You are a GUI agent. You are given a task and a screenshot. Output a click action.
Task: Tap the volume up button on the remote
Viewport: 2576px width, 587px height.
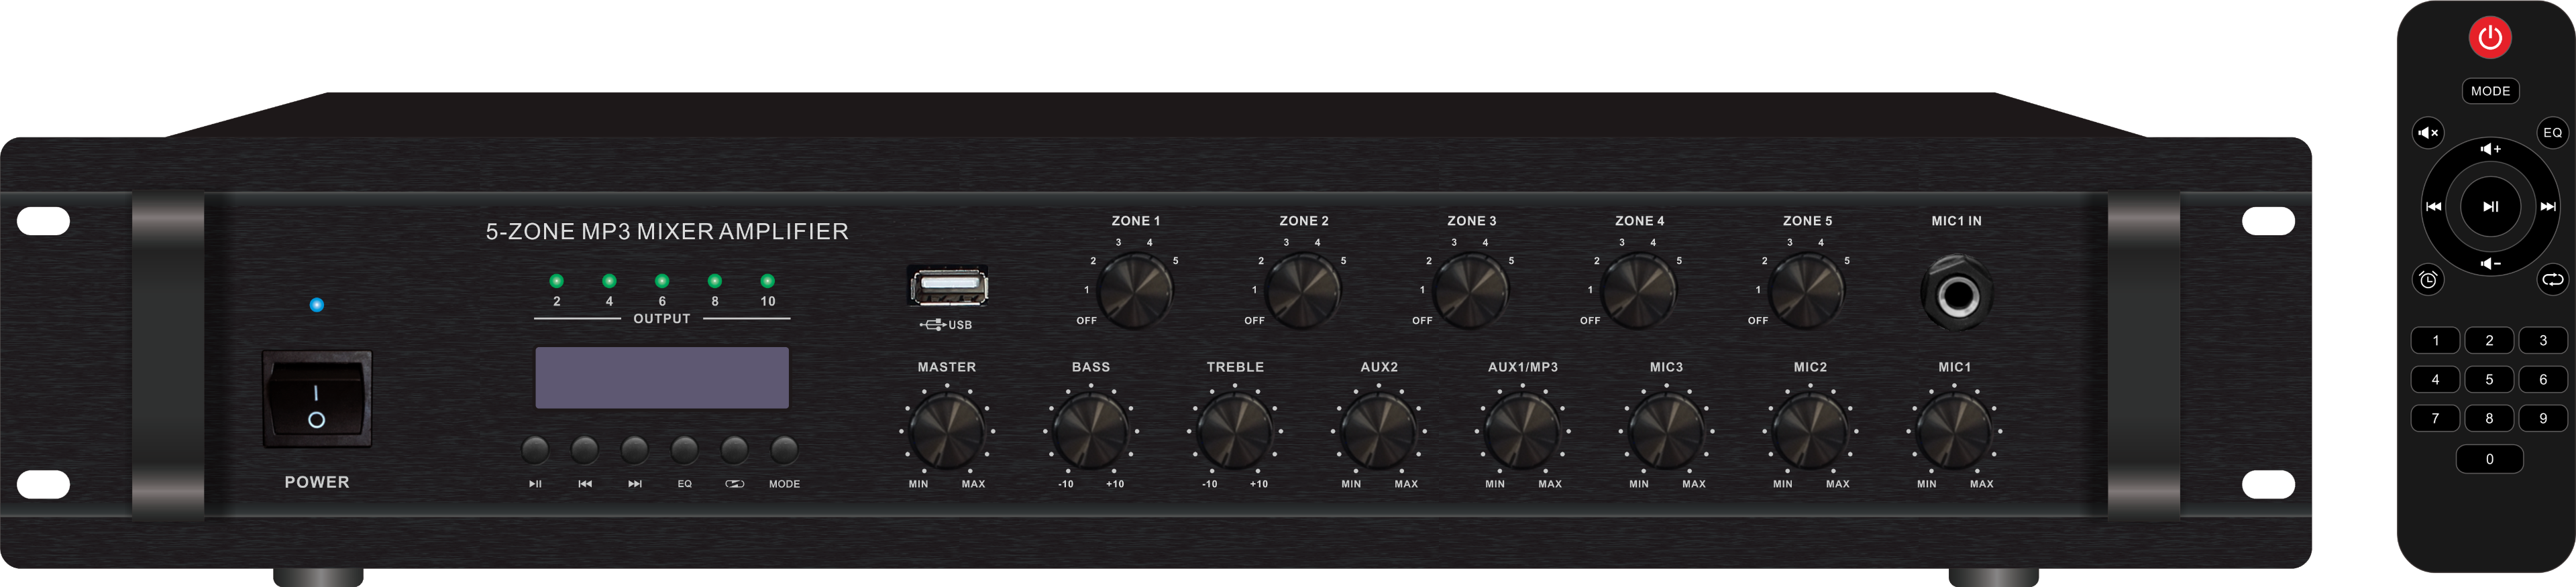[x=2490, y=149]
